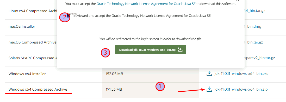This screenshot has width=286, height=102.
Task: Close the license agreement dialog
Action: pos(238,1)
